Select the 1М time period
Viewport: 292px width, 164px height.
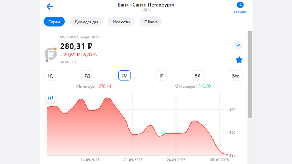pos(125,76)
